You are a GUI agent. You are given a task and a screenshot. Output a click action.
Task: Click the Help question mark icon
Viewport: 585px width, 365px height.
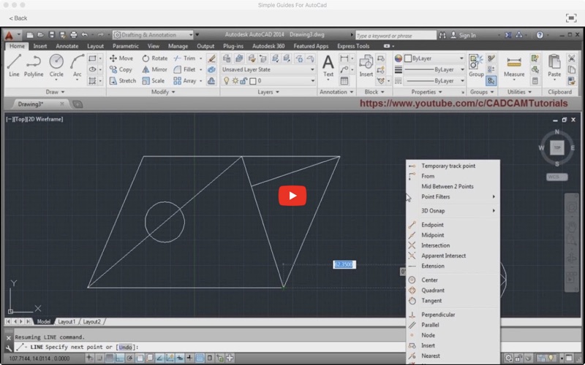click(x=540, y=35)
